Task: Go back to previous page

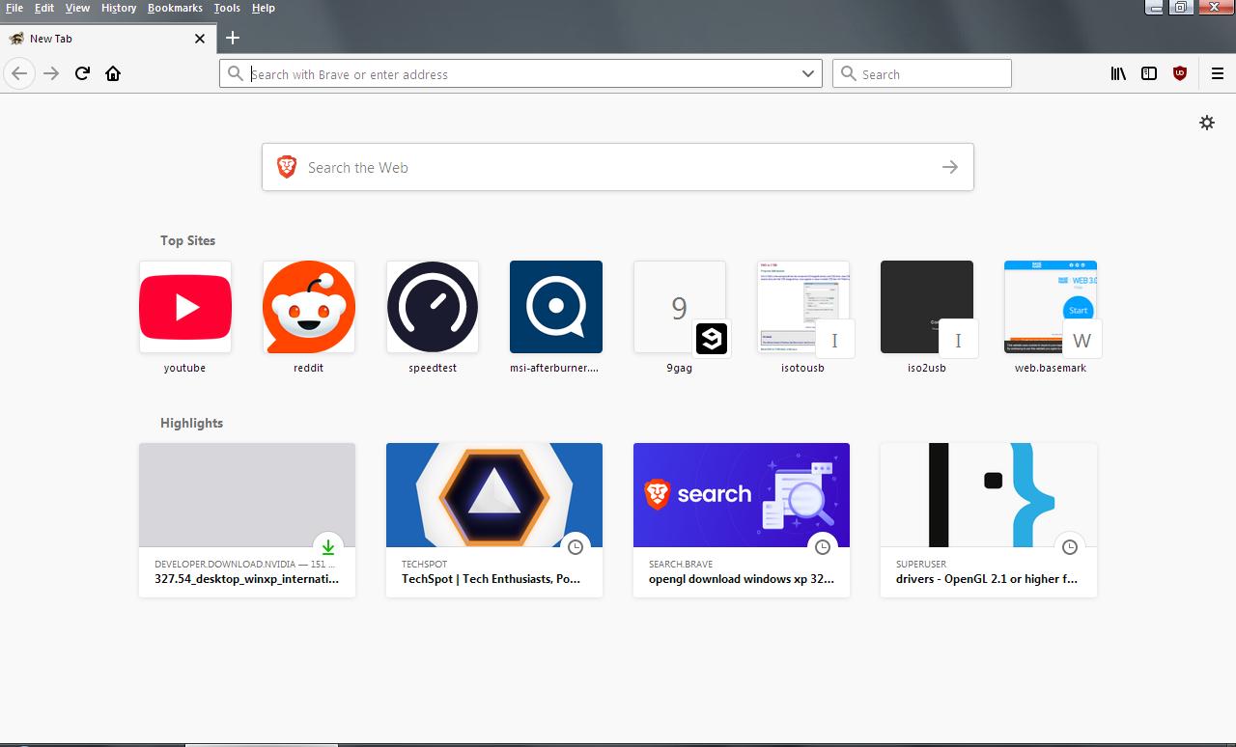Action: point(19,73)
